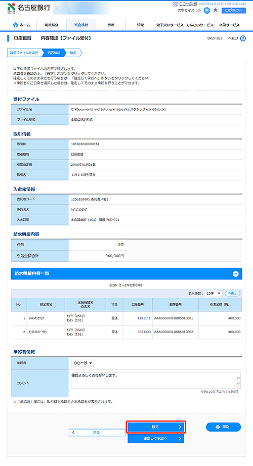
Task: Open 明細照会 menu tab
Action: (x=52, y=25)
